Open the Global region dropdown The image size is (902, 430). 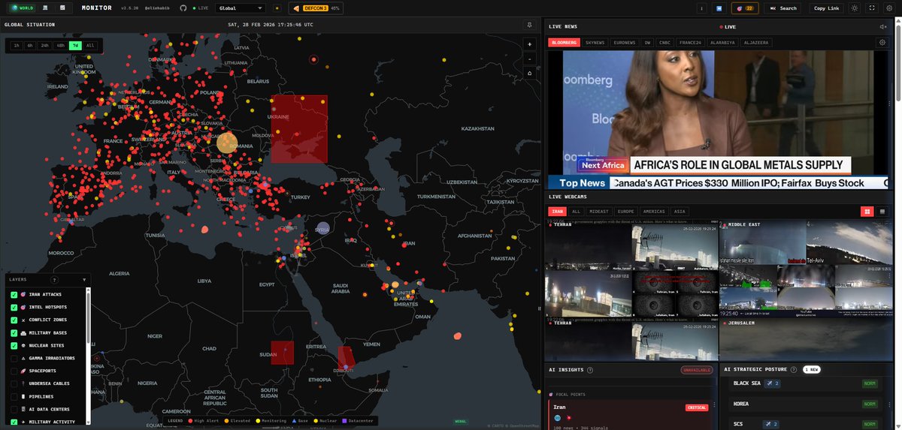241,8
